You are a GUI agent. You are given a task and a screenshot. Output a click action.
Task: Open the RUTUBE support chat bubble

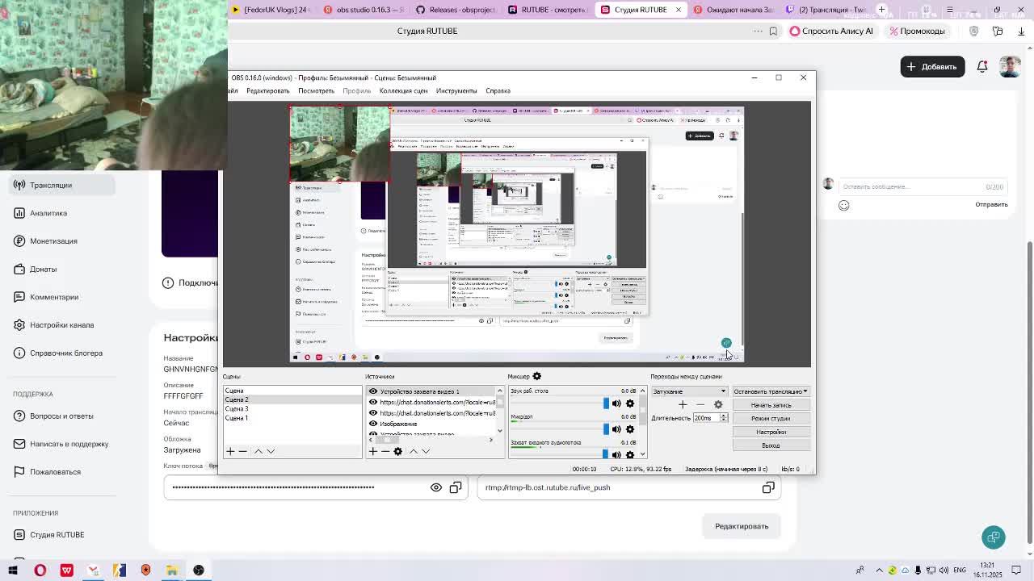(x=994, y=537)
